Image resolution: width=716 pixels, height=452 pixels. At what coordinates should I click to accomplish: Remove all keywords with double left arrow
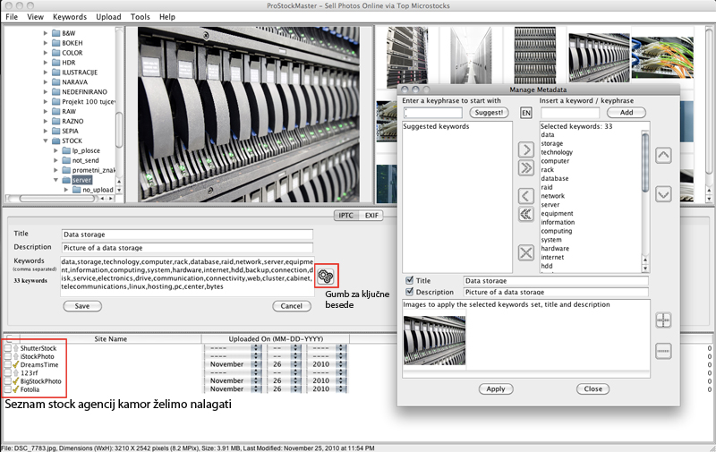[x=526, y=214]
